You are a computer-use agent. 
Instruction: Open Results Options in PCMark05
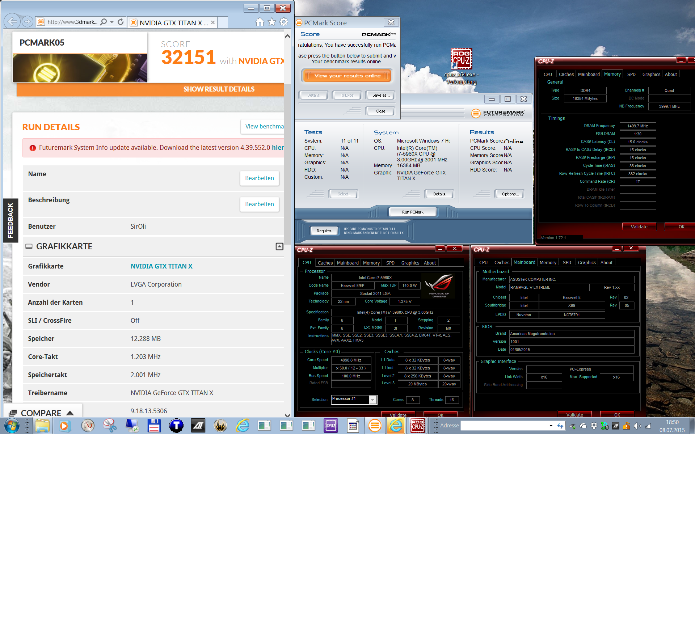click(x=510, y=194)
